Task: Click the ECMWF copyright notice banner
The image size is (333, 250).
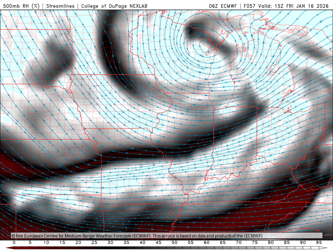Action: [x=167, y=236]
